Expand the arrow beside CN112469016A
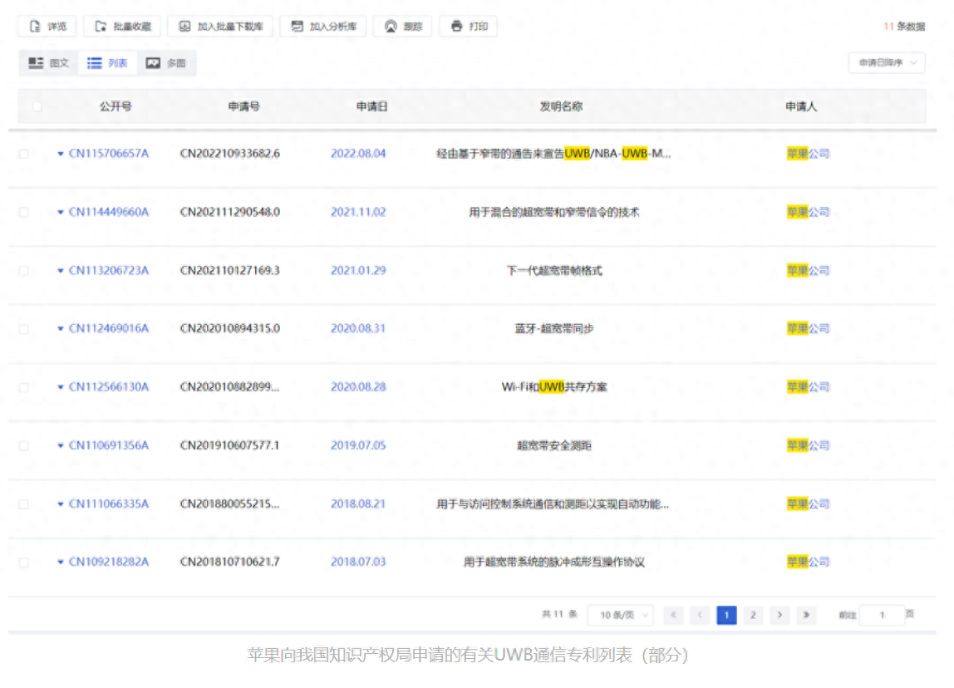 click(x=60, y=328)
